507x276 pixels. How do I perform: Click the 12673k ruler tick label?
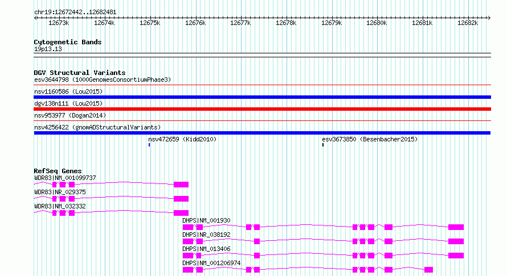[59, 23]
